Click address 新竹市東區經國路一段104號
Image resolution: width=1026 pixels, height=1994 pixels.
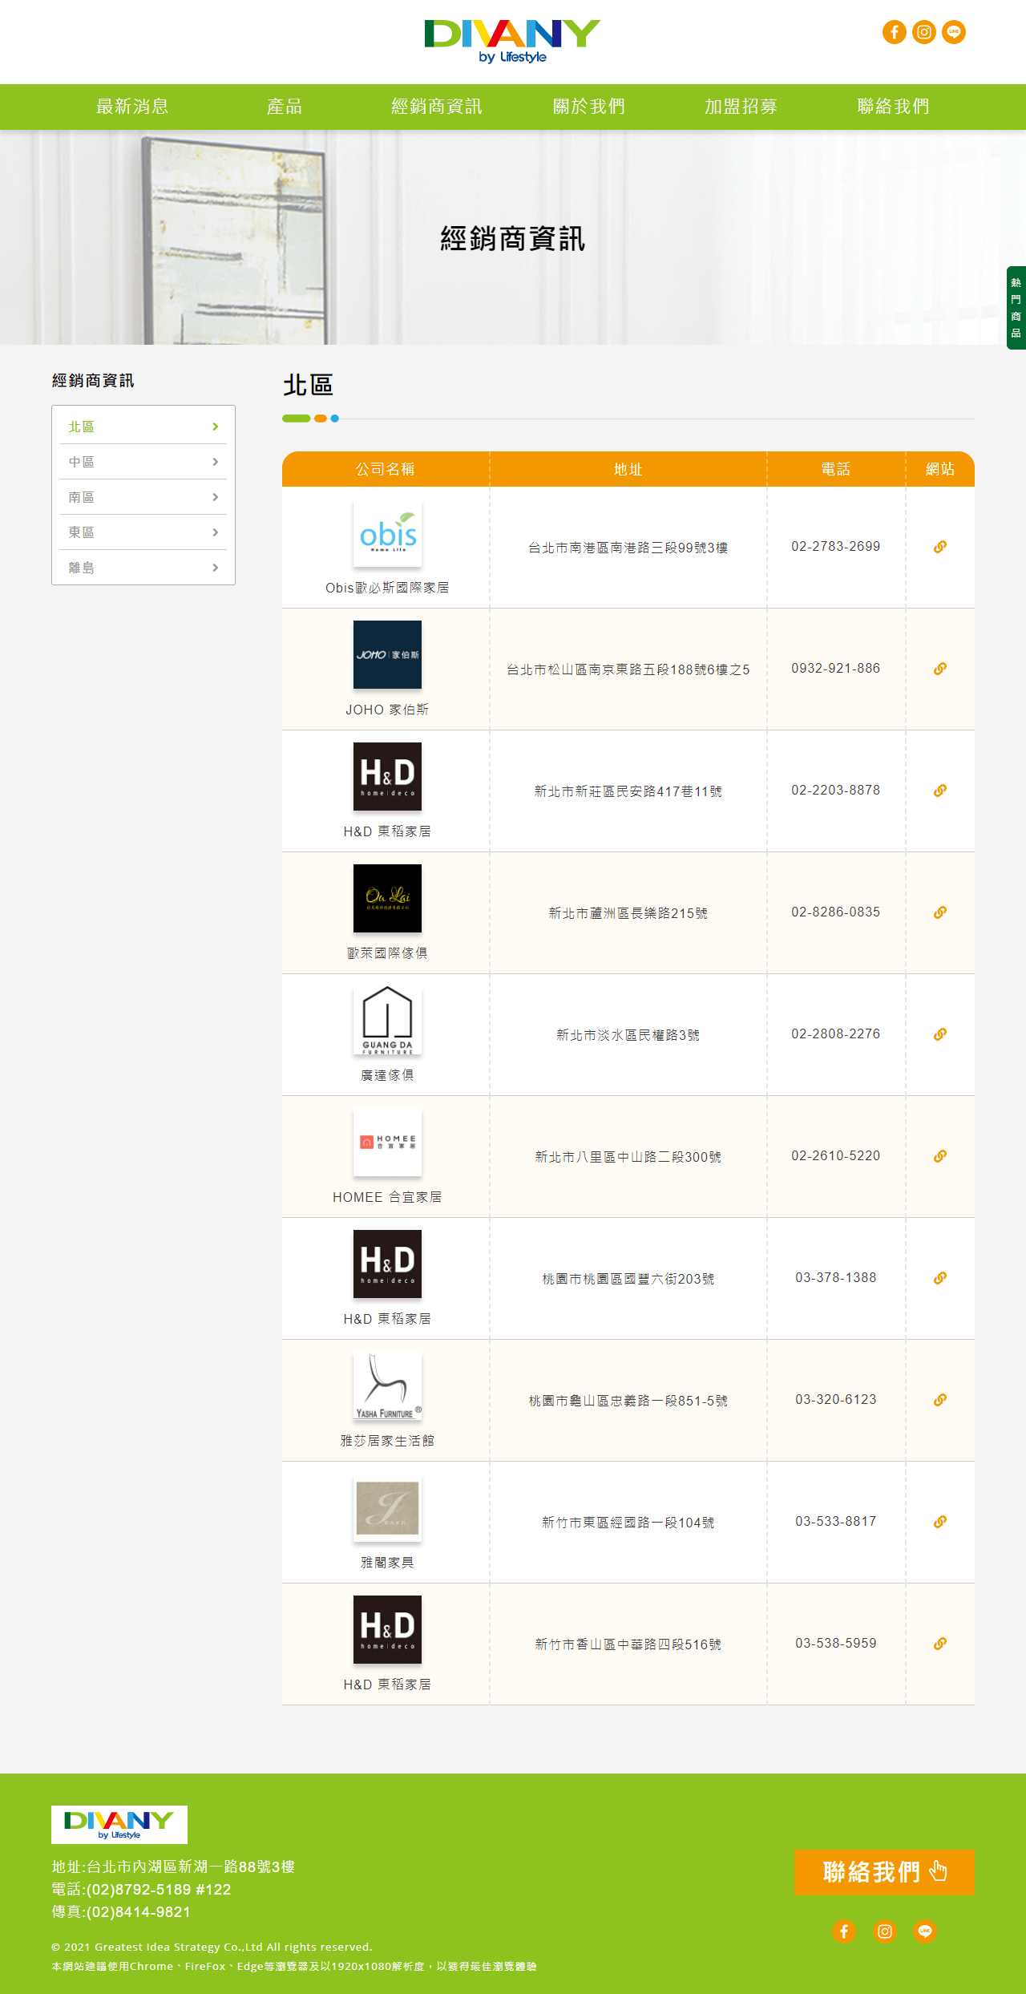point(628,1523)
